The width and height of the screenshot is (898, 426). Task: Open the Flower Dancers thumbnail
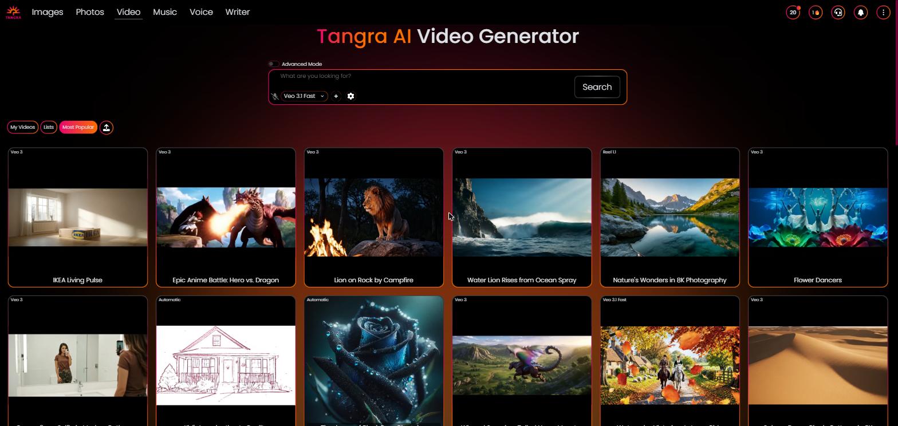click(818, 217)
